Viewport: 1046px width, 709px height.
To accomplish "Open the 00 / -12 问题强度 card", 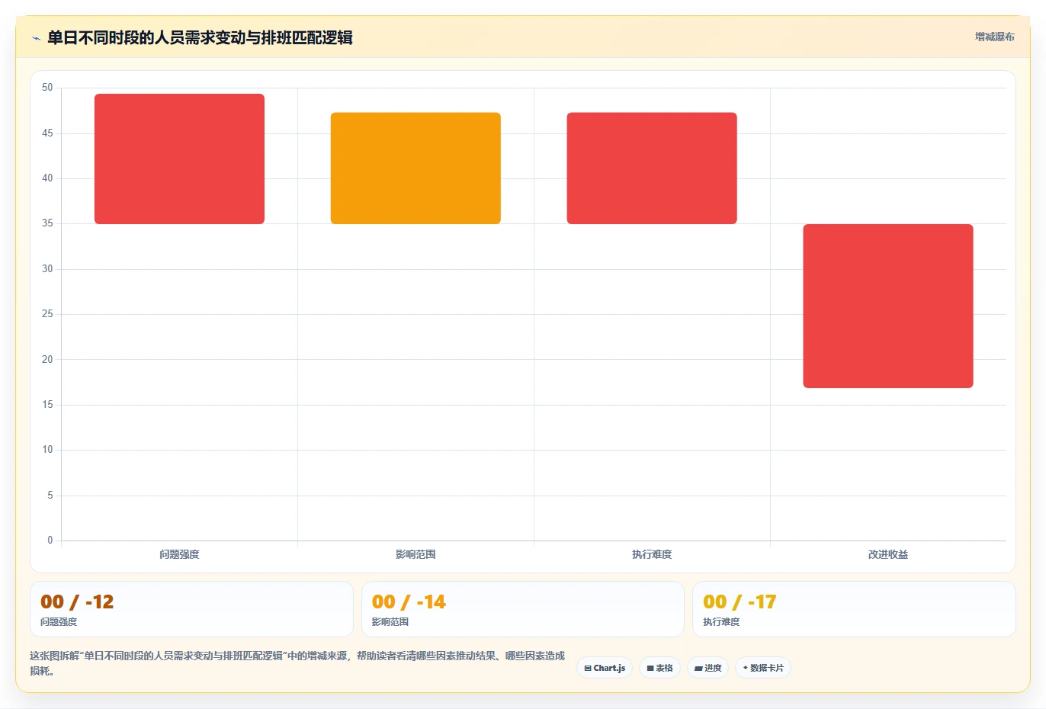I will tap(191, 609).
